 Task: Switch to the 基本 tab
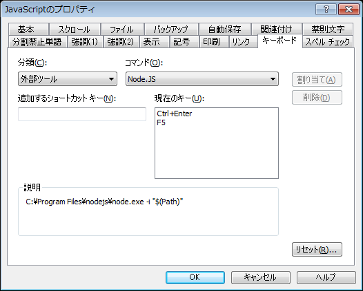pyautogui.click(x=28, y=30)
